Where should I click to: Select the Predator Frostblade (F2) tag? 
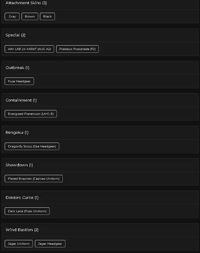click(x=78, y=49)
